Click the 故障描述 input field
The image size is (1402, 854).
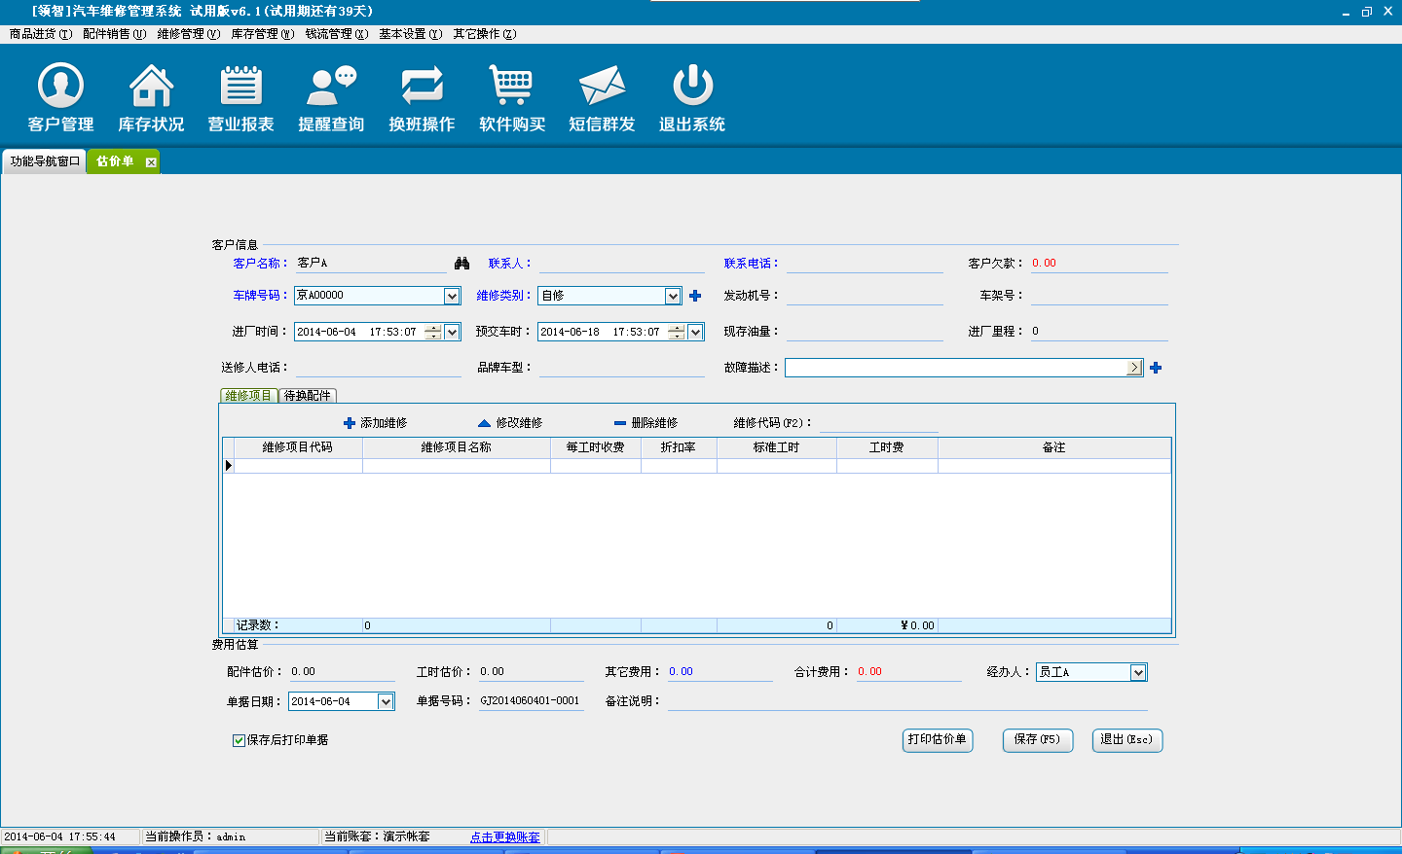(x=955, y=368)
